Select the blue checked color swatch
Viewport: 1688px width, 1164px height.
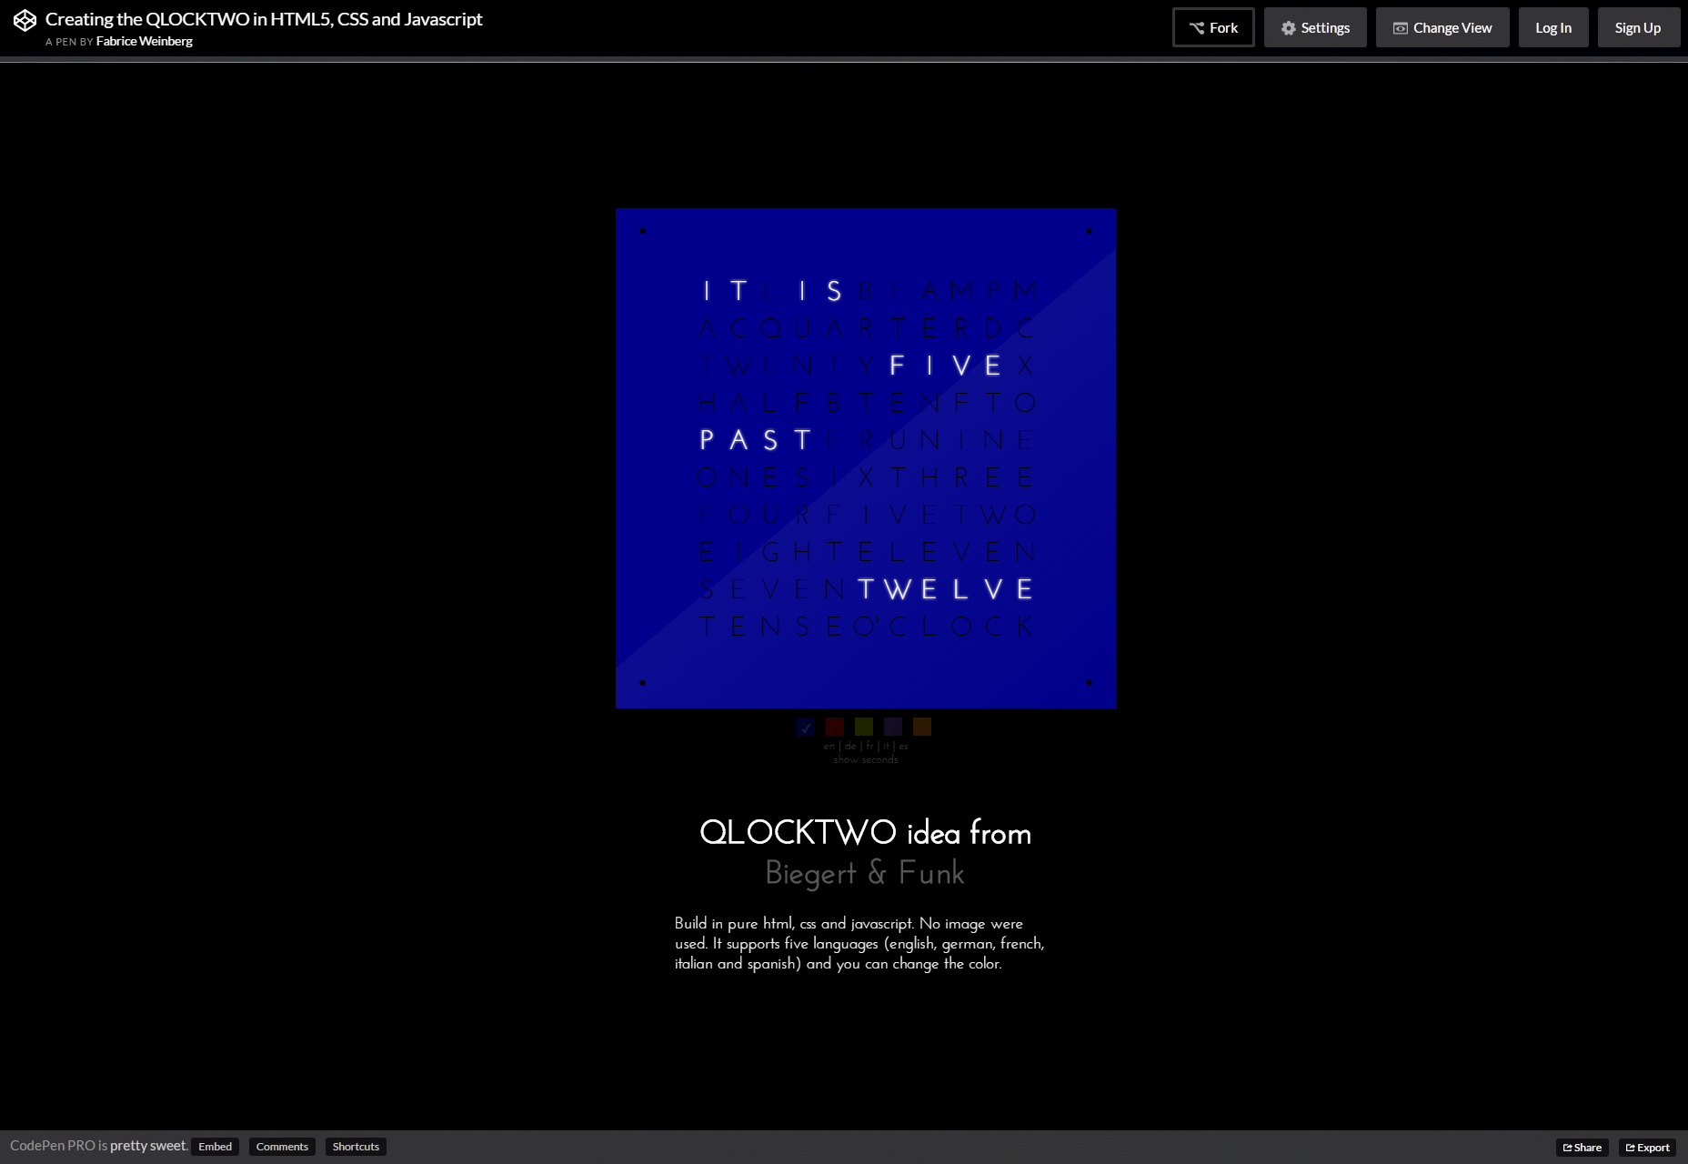[x=806, y=727]
